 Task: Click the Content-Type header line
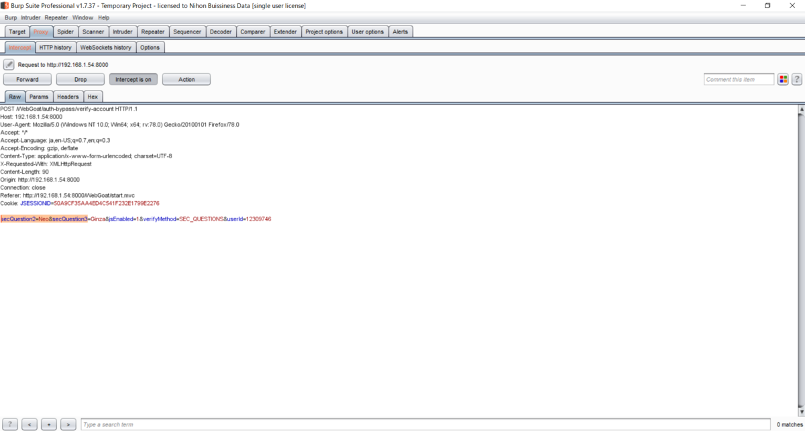86,156
